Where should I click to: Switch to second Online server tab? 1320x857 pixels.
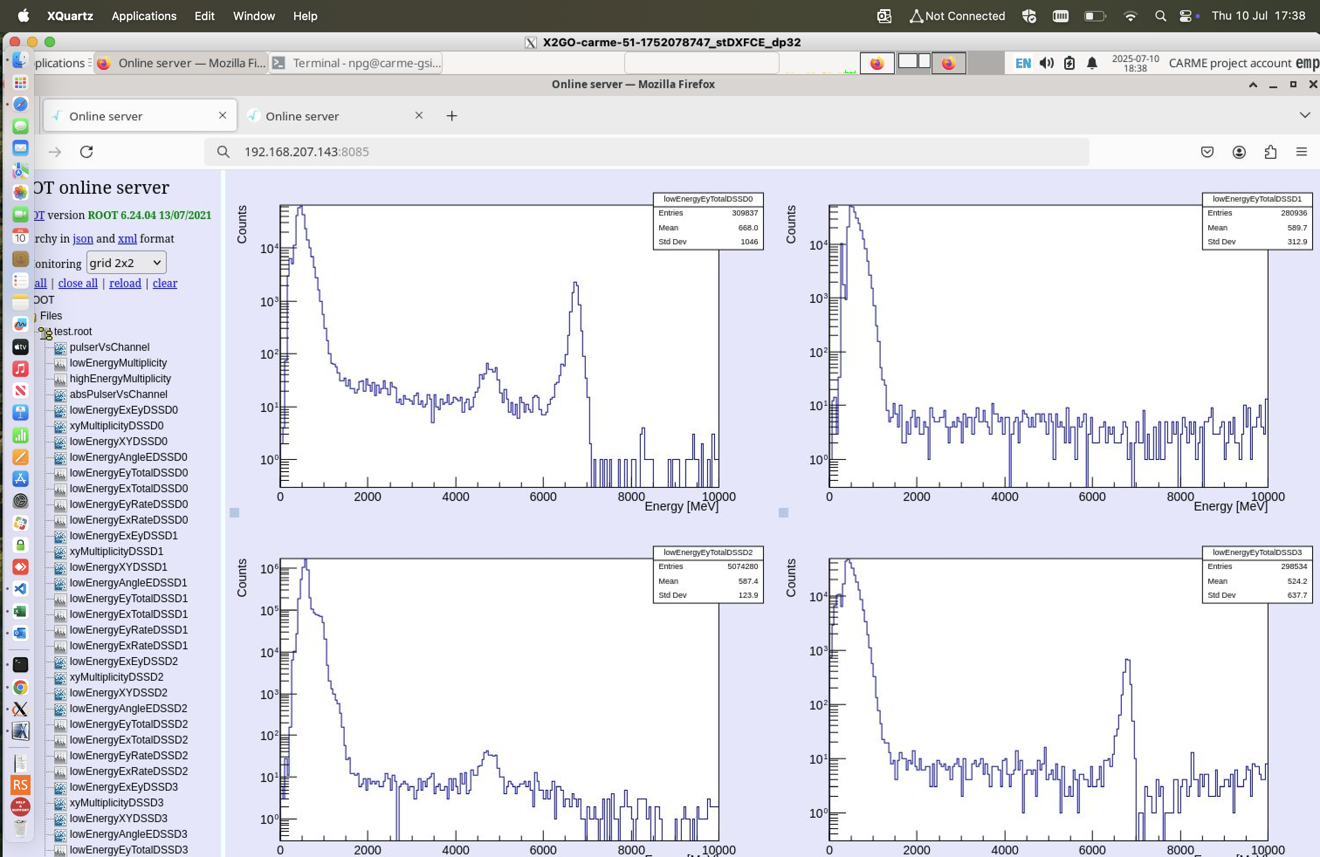[302, 116]
